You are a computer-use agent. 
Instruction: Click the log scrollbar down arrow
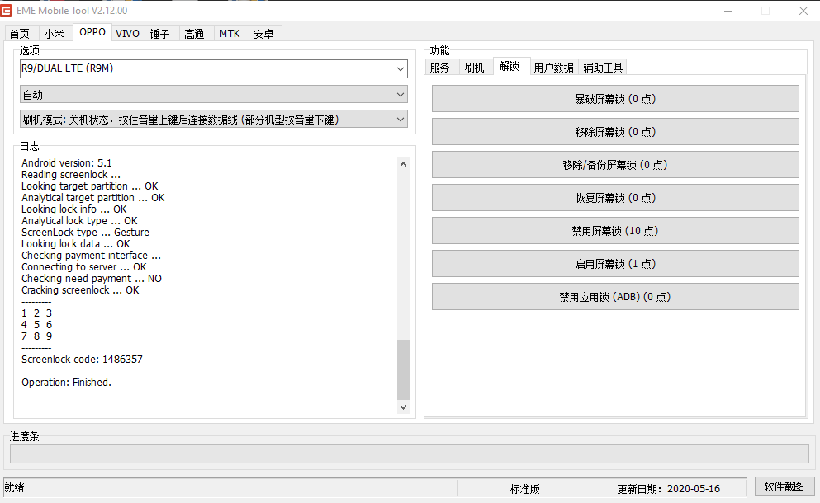pos(403,407)
